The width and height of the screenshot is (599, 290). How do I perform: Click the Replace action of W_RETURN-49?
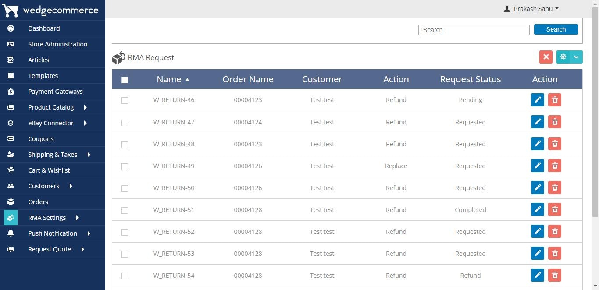coord(396,166)
